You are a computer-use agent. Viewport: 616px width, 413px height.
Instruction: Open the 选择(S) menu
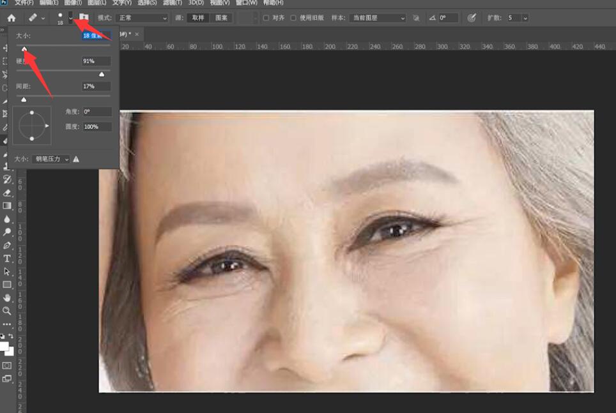[x=147, y=3]
